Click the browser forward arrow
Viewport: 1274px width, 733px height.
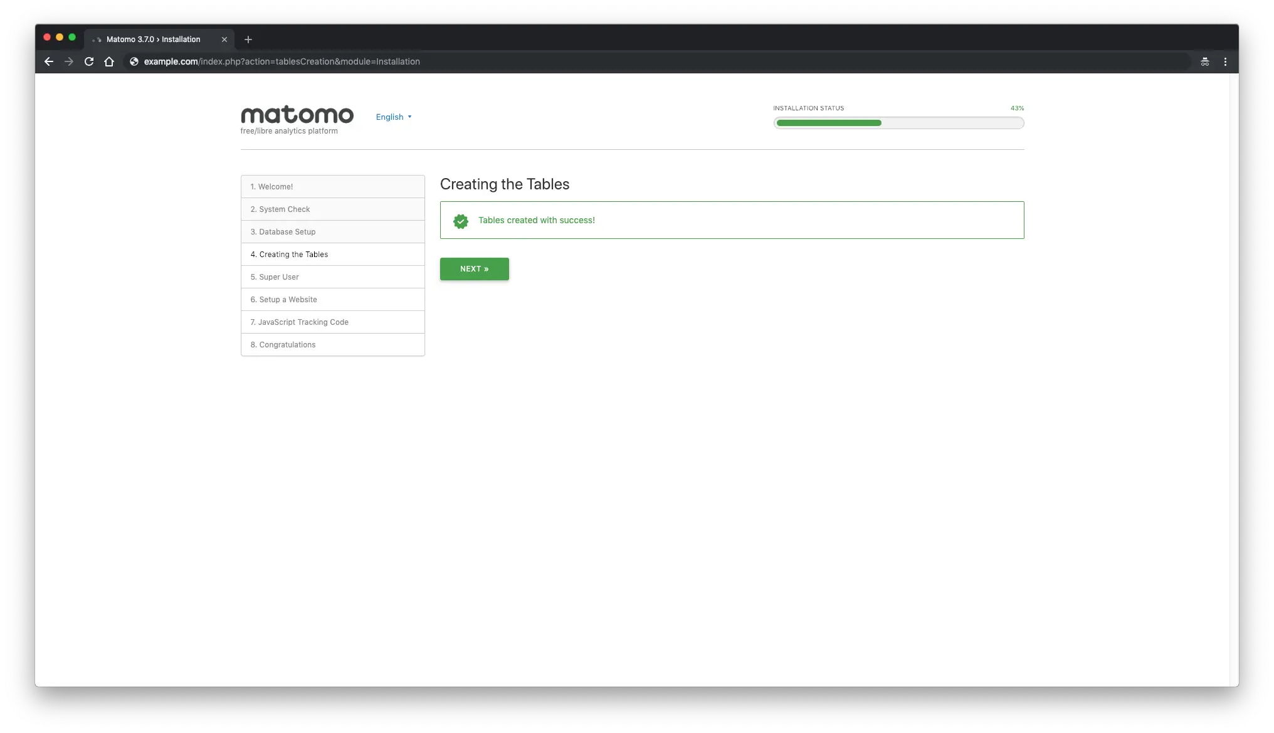tap(69, 61)
